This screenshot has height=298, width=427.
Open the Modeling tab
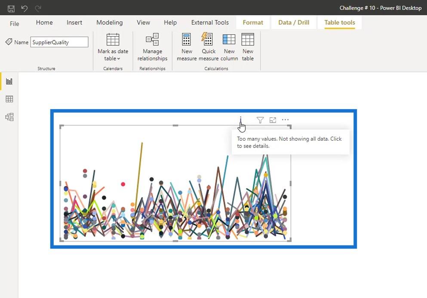click(110, 23)
